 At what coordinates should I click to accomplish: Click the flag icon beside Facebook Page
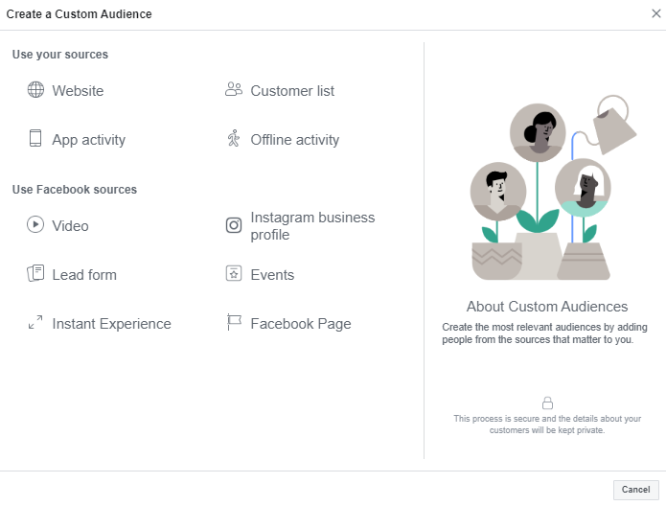233,323
